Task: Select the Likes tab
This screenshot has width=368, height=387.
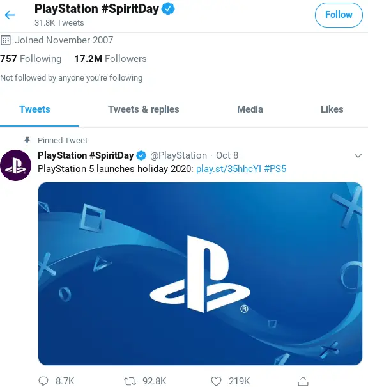Action: point(332,109)
